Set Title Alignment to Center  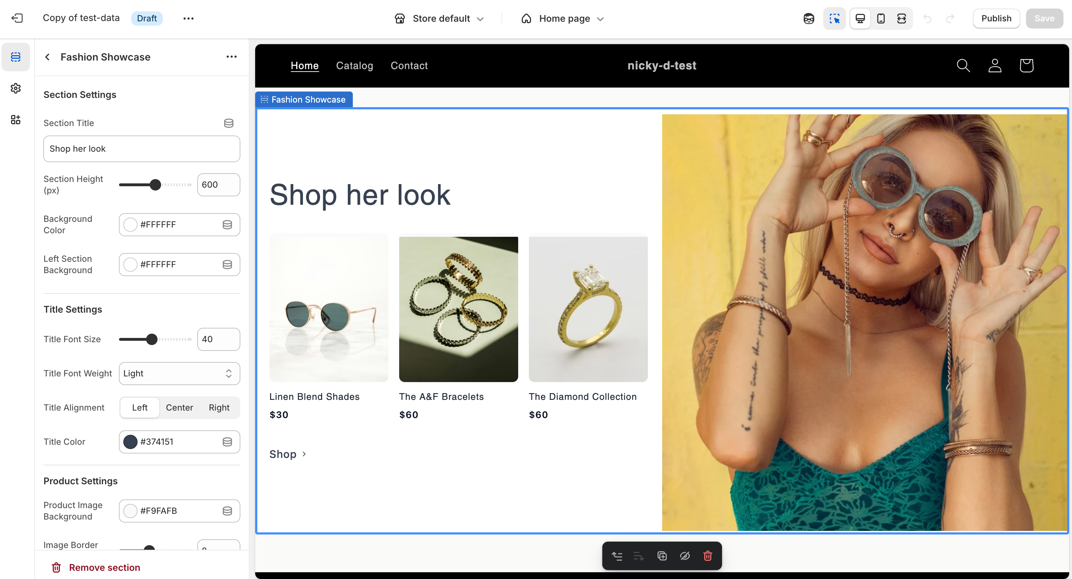[x=179, y=408]
